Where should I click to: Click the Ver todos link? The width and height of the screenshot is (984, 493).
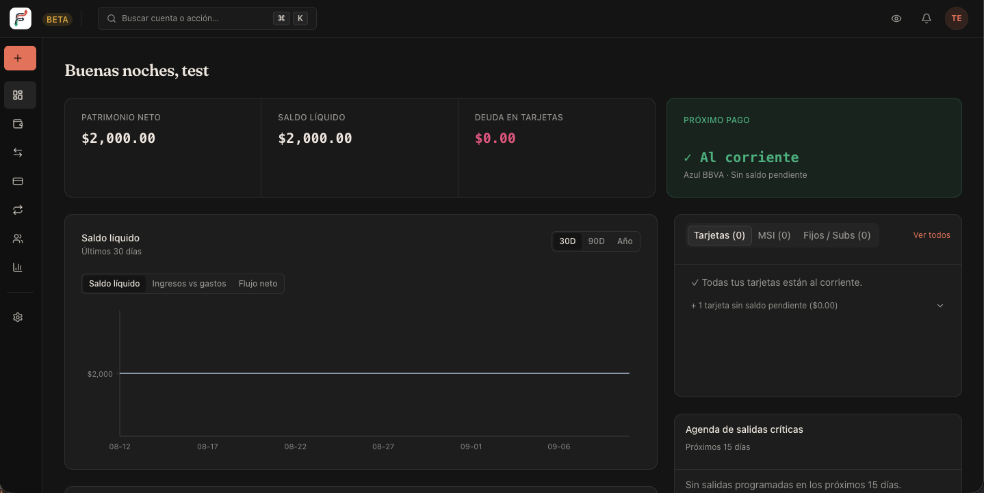tap(932, 235)
